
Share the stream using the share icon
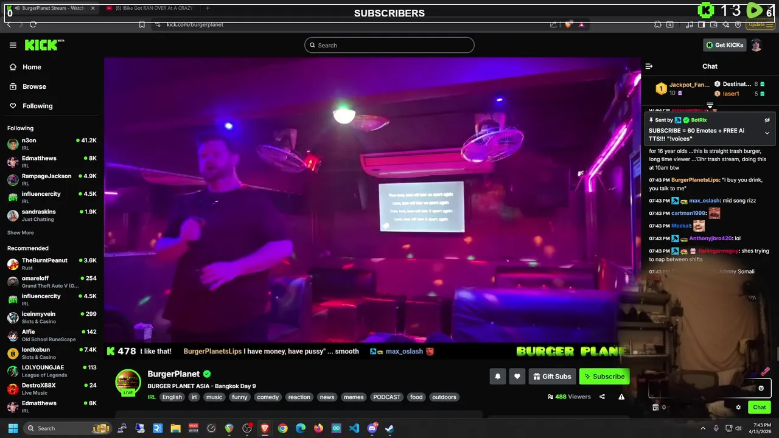point(602,397)
